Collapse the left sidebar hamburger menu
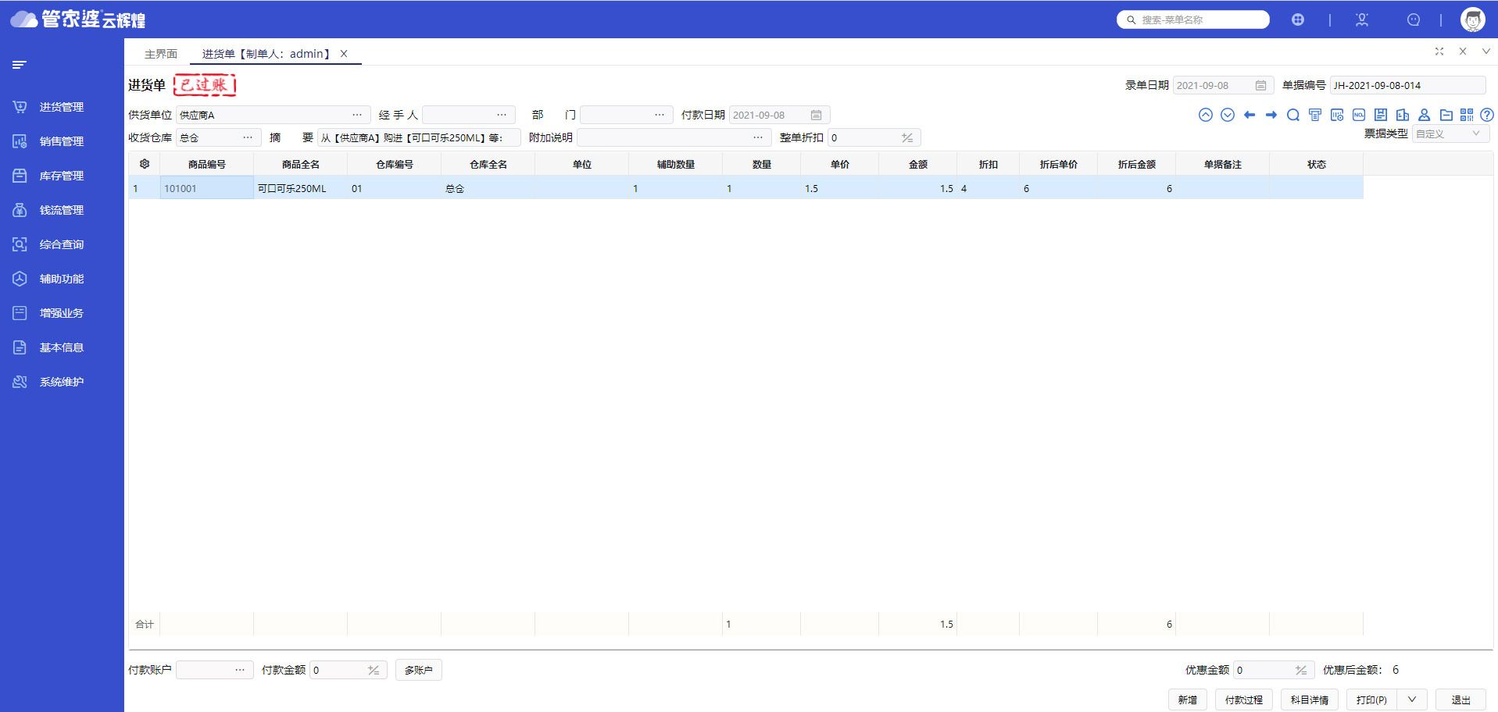This screenshot has width=1498, height=712. pos(20,65)
